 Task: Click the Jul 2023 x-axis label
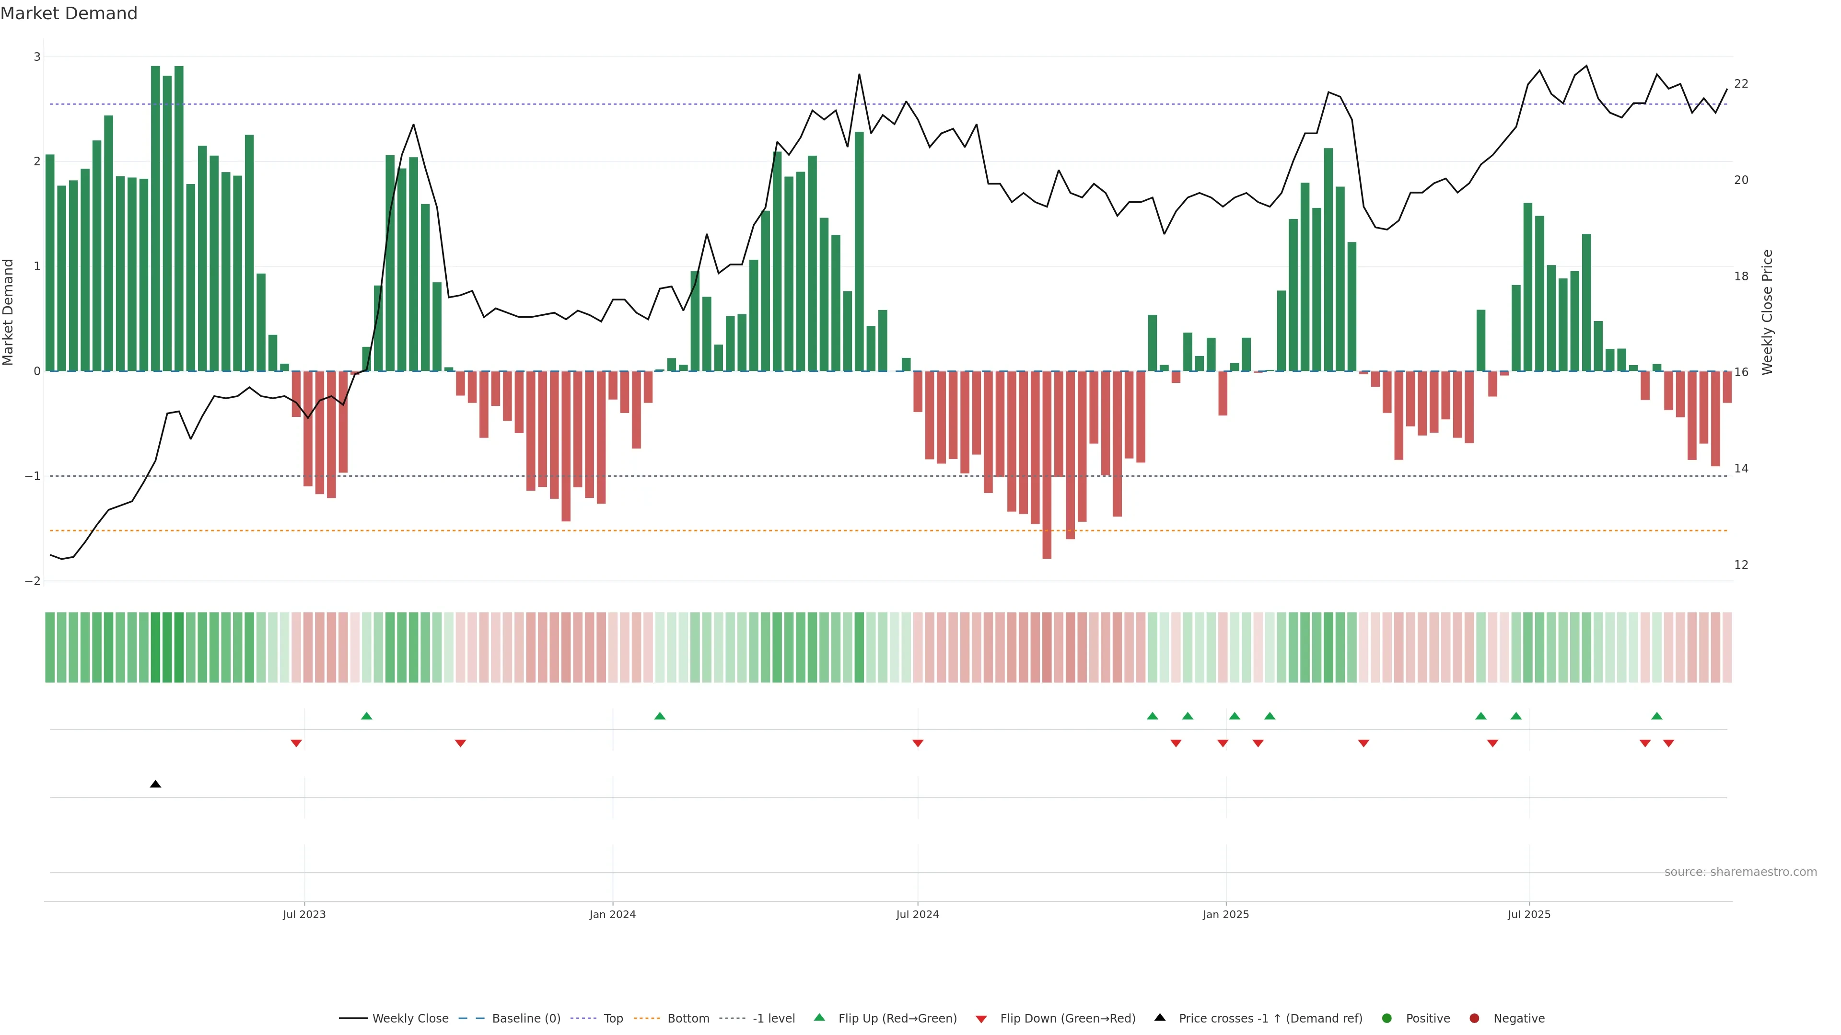point(304,914)
